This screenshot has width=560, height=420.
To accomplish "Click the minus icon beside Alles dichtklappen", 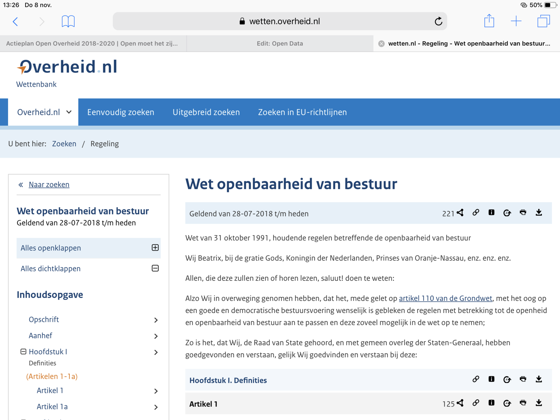I will tap(155, 268).
